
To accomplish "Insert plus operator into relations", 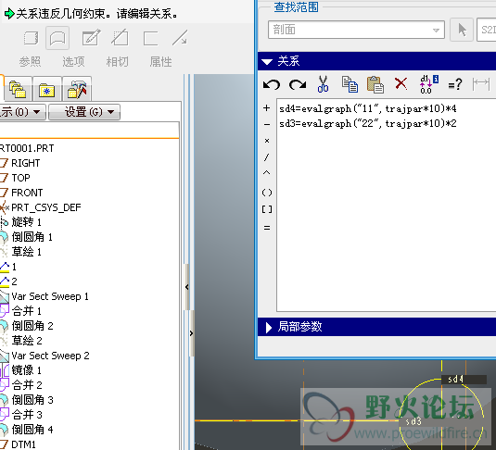I will click(267, 108).
